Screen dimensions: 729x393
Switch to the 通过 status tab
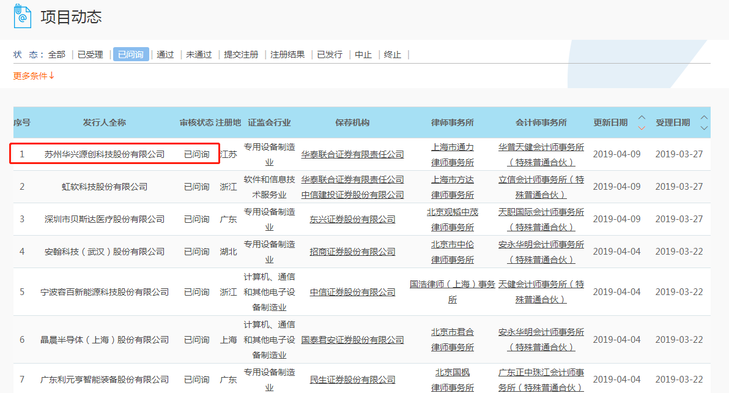pos(165,54)
